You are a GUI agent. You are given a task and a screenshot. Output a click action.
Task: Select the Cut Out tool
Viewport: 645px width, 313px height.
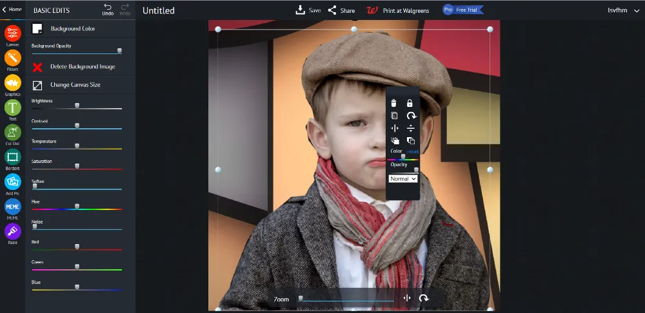12,133
